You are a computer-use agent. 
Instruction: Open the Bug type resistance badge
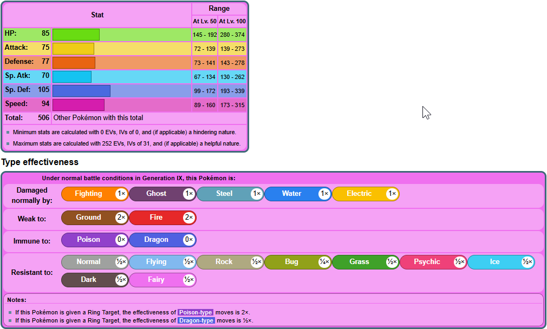click(x=298, y=262)
